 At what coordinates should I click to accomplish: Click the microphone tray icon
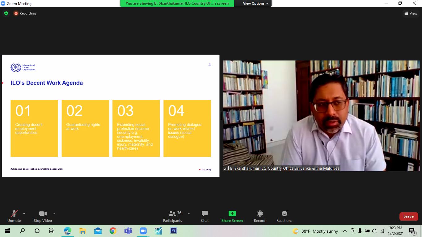360,231
